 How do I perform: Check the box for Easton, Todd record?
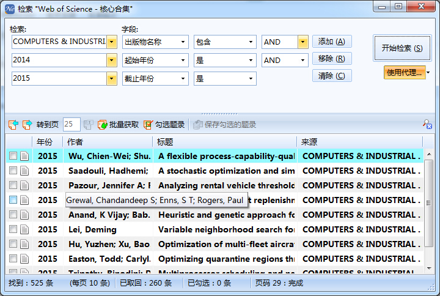point(13,258)
